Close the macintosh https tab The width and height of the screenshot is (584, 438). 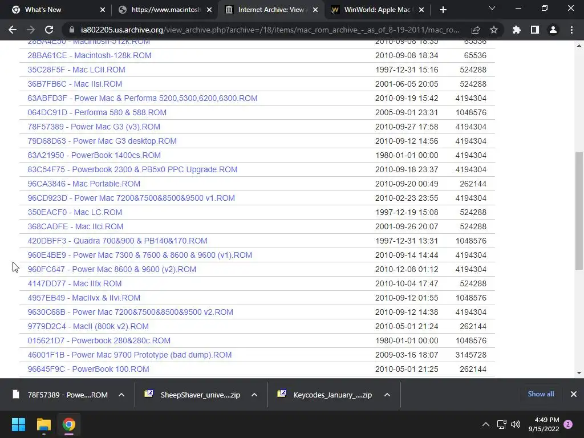pyautogui.click(x=209, y=10)
